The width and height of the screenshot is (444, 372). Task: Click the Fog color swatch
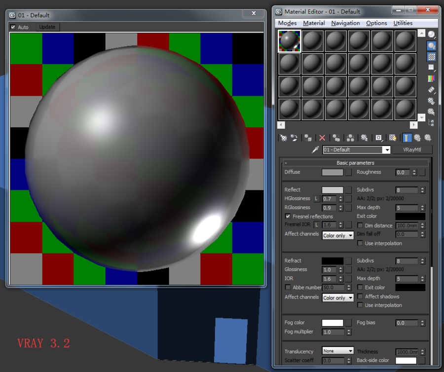coord(333,323)
